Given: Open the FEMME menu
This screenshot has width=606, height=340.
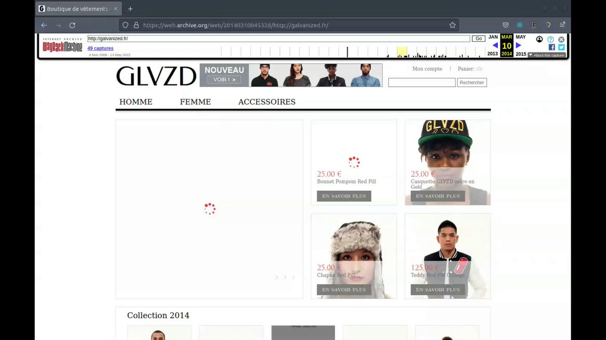Looking at the screenshot, I should (x=195, y=102).
